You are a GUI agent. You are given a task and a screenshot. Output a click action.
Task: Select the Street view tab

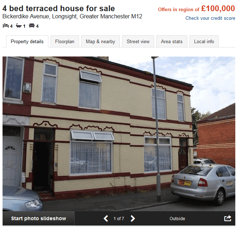point(138,41)
